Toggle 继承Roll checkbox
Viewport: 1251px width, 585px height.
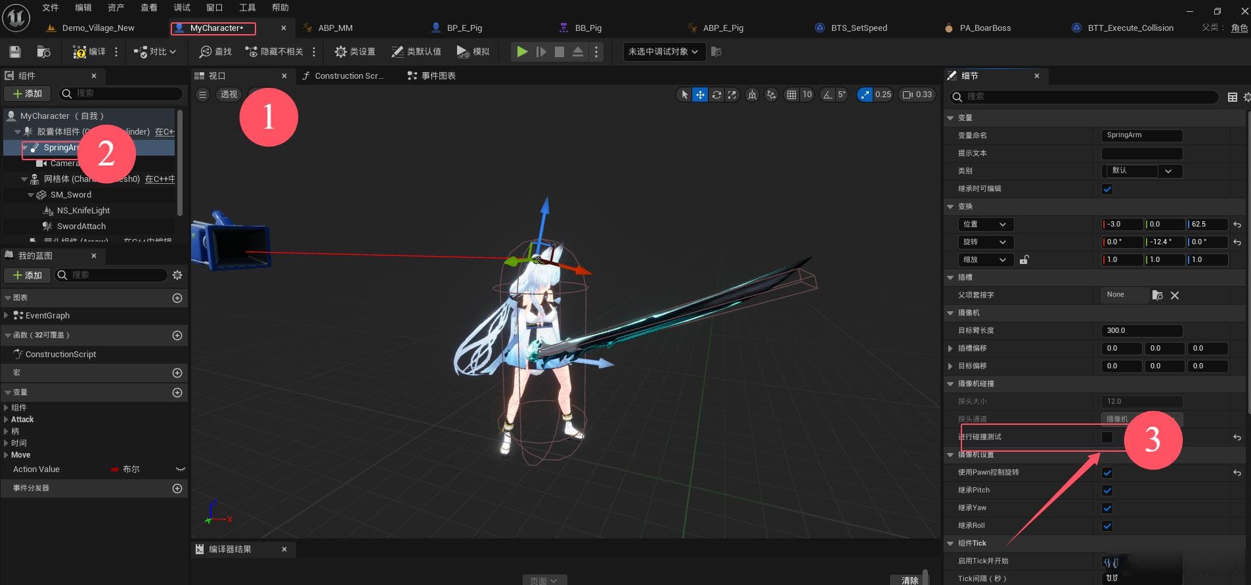[x=1107, y=526]
